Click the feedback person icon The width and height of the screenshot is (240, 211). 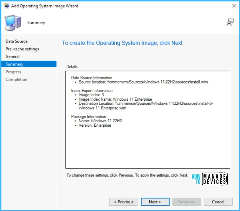[x=230, y=22]
